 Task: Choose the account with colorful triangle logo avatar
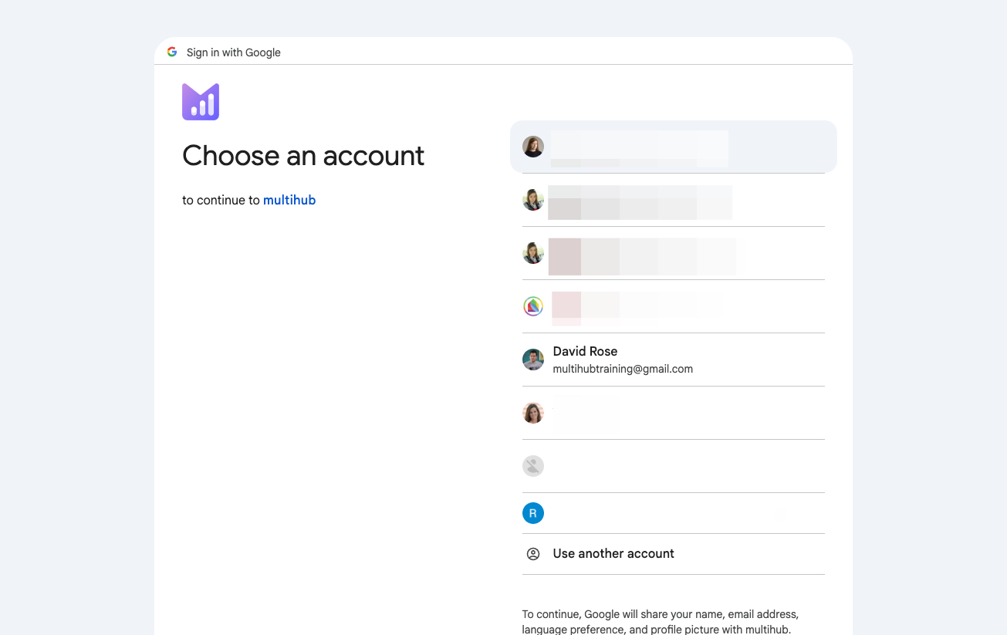click(x=674, y=306)
